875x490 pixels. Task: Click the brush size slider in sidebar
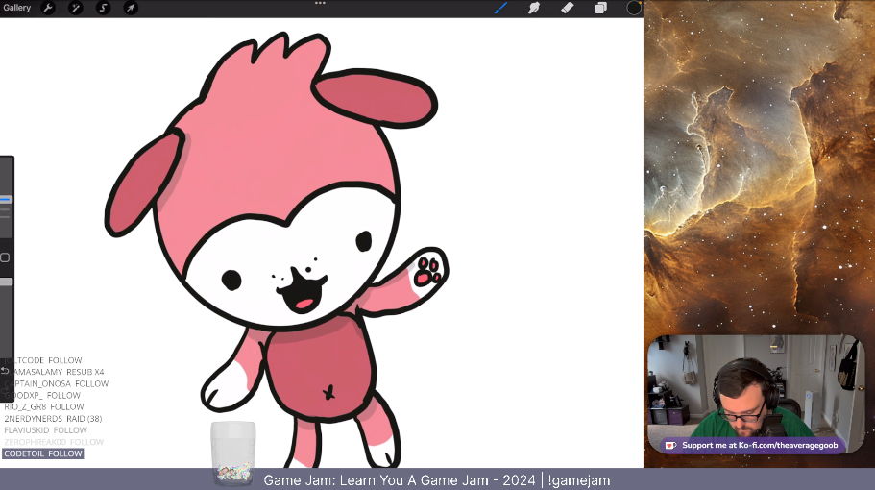pos(6,200)
